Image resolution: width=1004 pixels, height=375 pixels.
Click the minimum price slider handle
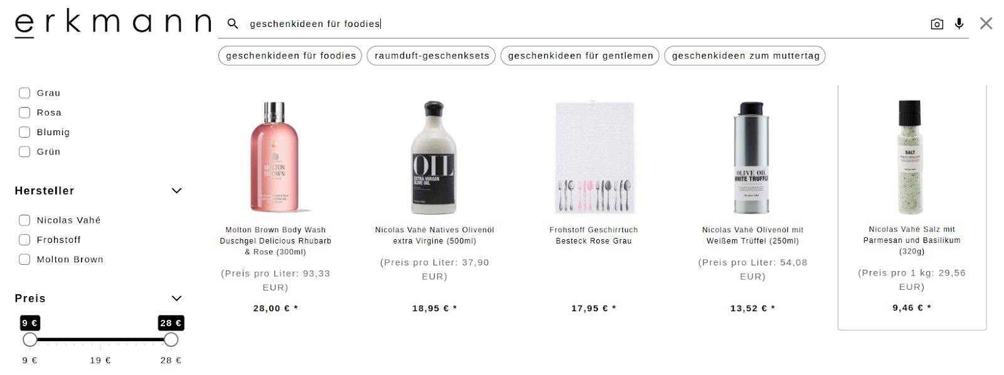coord(29,340)
